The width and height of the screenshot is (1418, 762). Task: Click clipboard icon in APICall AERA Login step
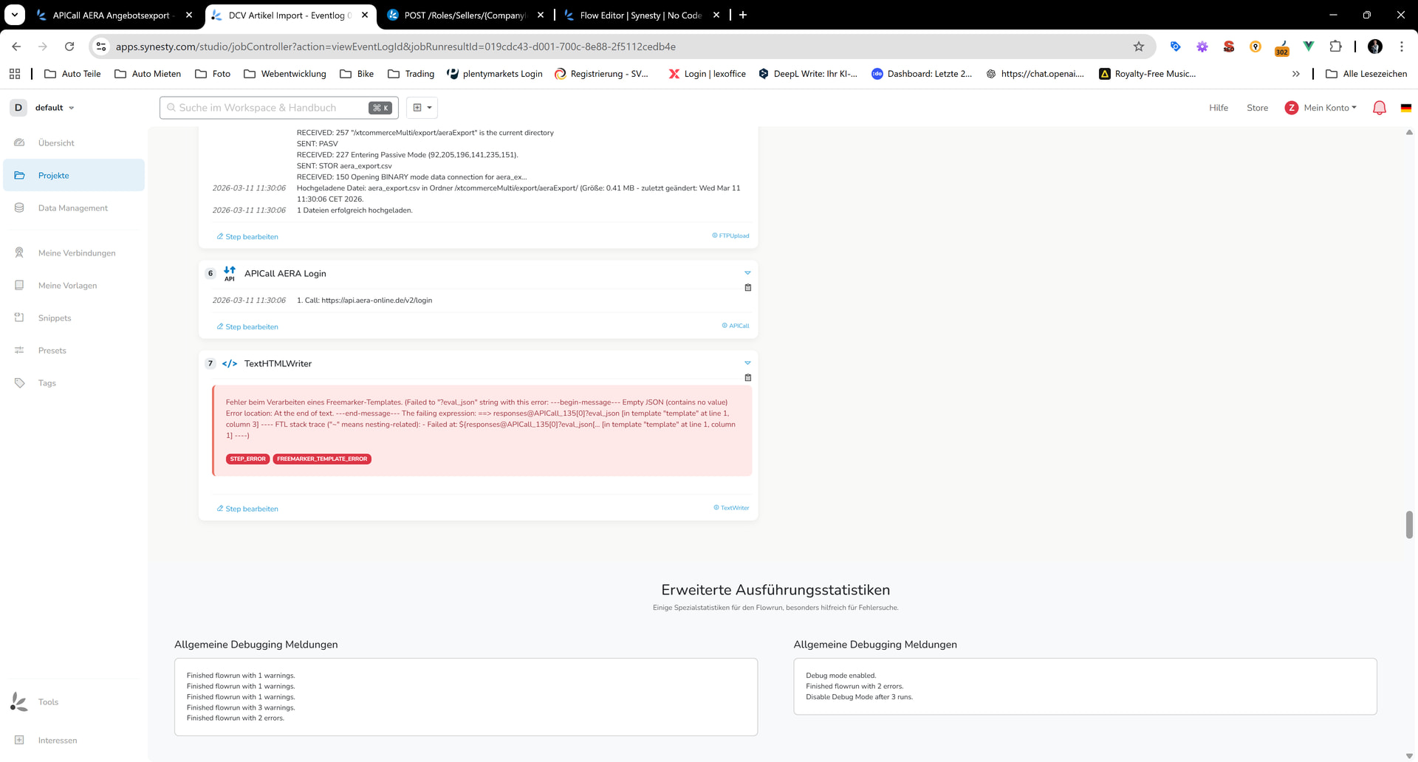747,288
